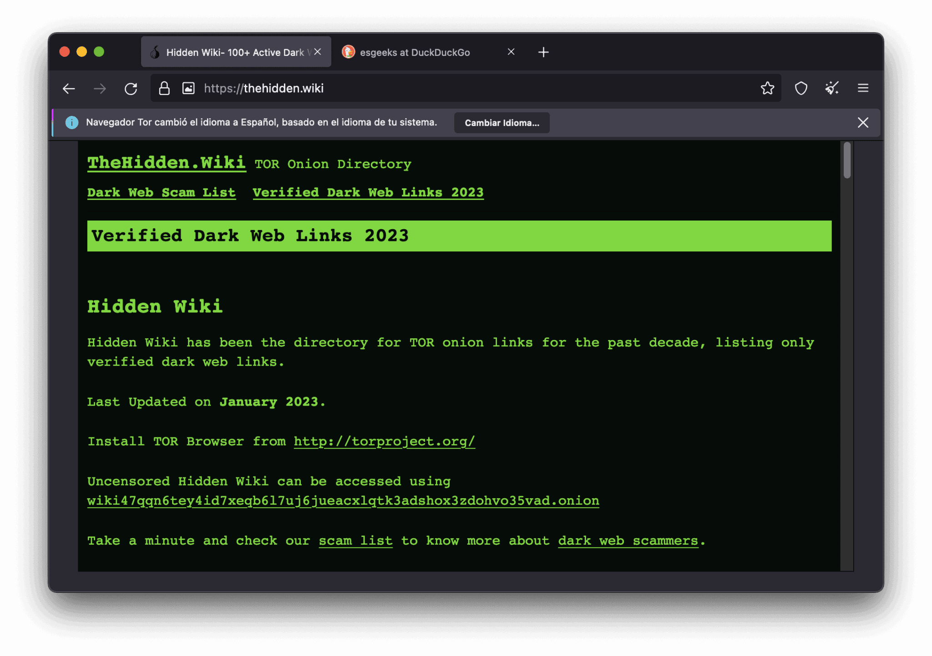Open the shield security level icon
The image size is (932, 656).
tap(801, 88)
